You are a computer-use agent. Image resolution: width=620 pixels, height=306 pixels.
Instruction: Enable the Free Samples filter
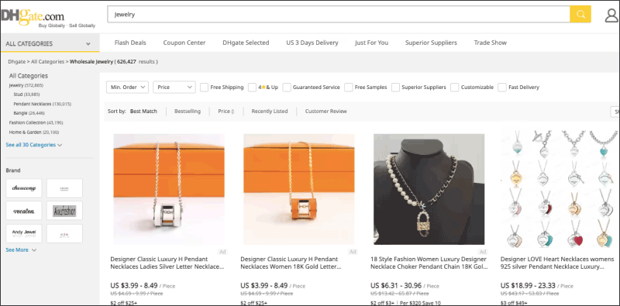click(x=348, y=88)
